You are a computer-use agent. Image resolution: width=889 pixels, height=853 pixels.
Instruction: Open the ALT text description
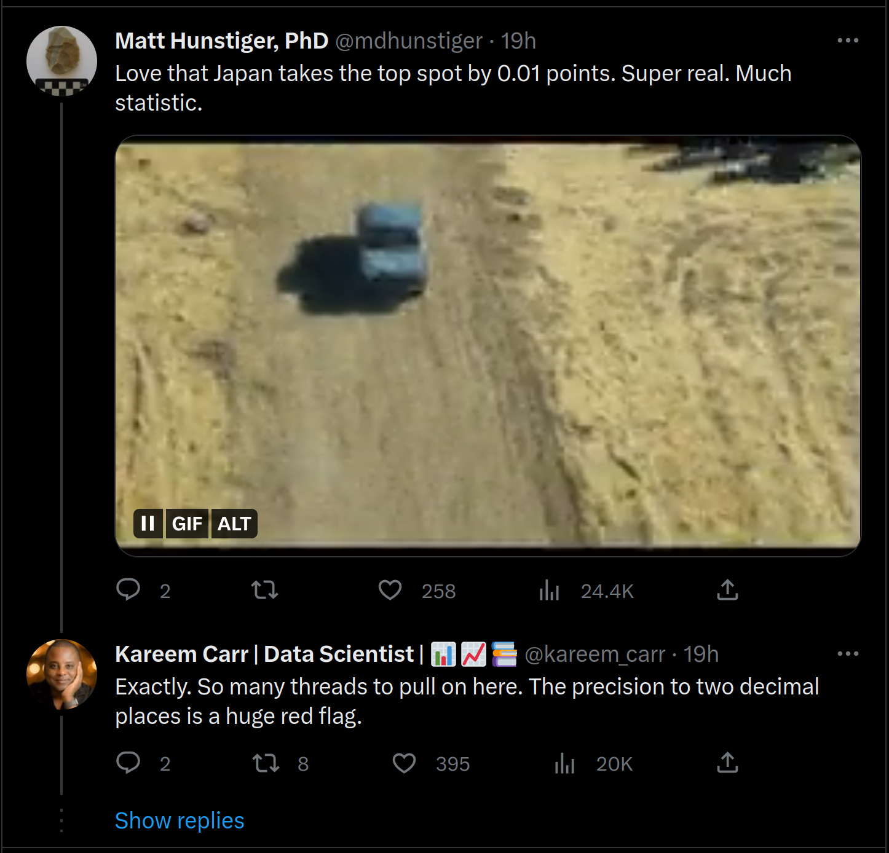point(234,524)
